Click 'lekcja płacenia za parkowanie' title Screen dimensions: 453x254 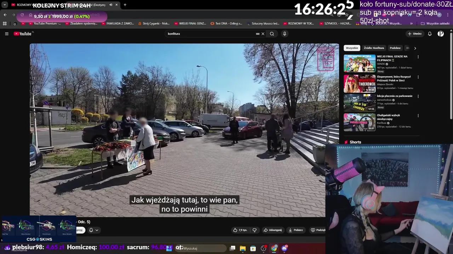(x=395, y=96)
